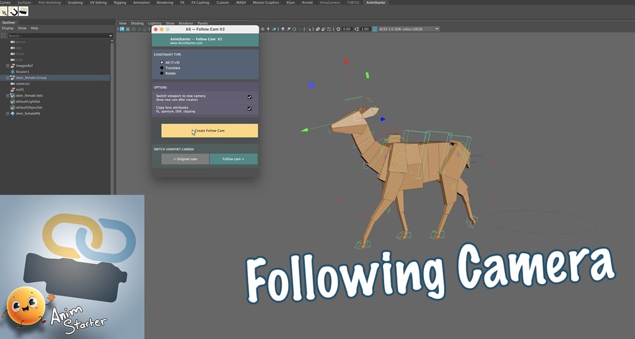This screenshot has height=339, width=635.
Task: Click the Outliner search filter icon
Action: (x=4, y=35)
